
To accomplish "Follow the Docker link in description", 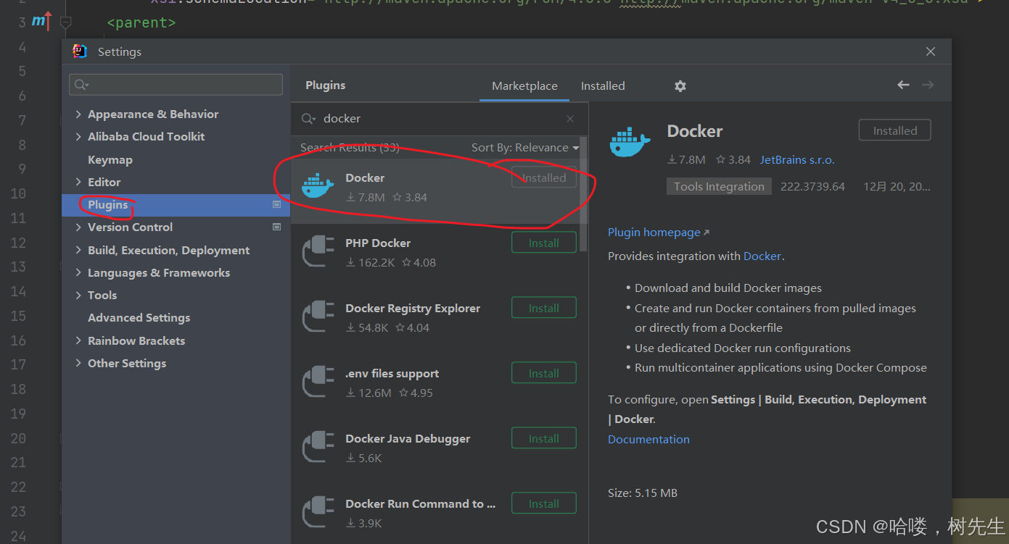I will tap(762, 256).
